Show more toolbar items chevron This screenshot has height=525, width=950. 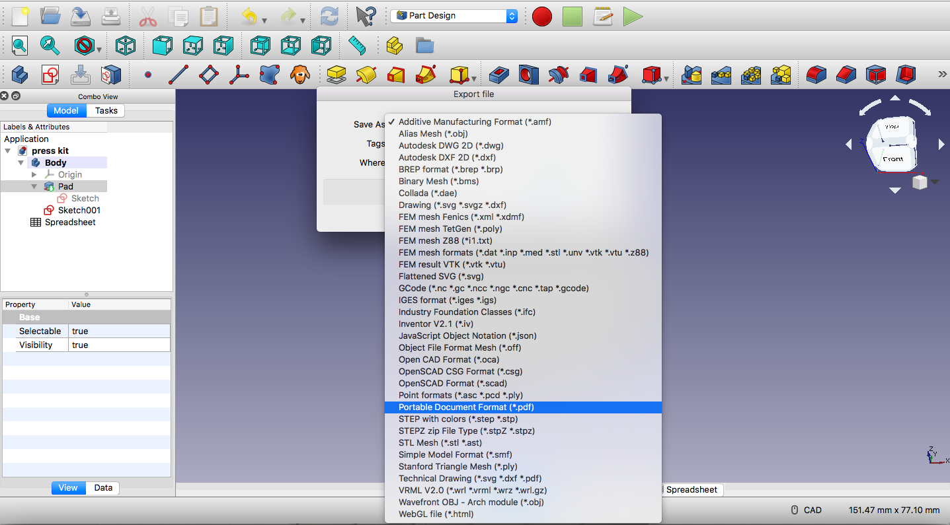(942, 75)
